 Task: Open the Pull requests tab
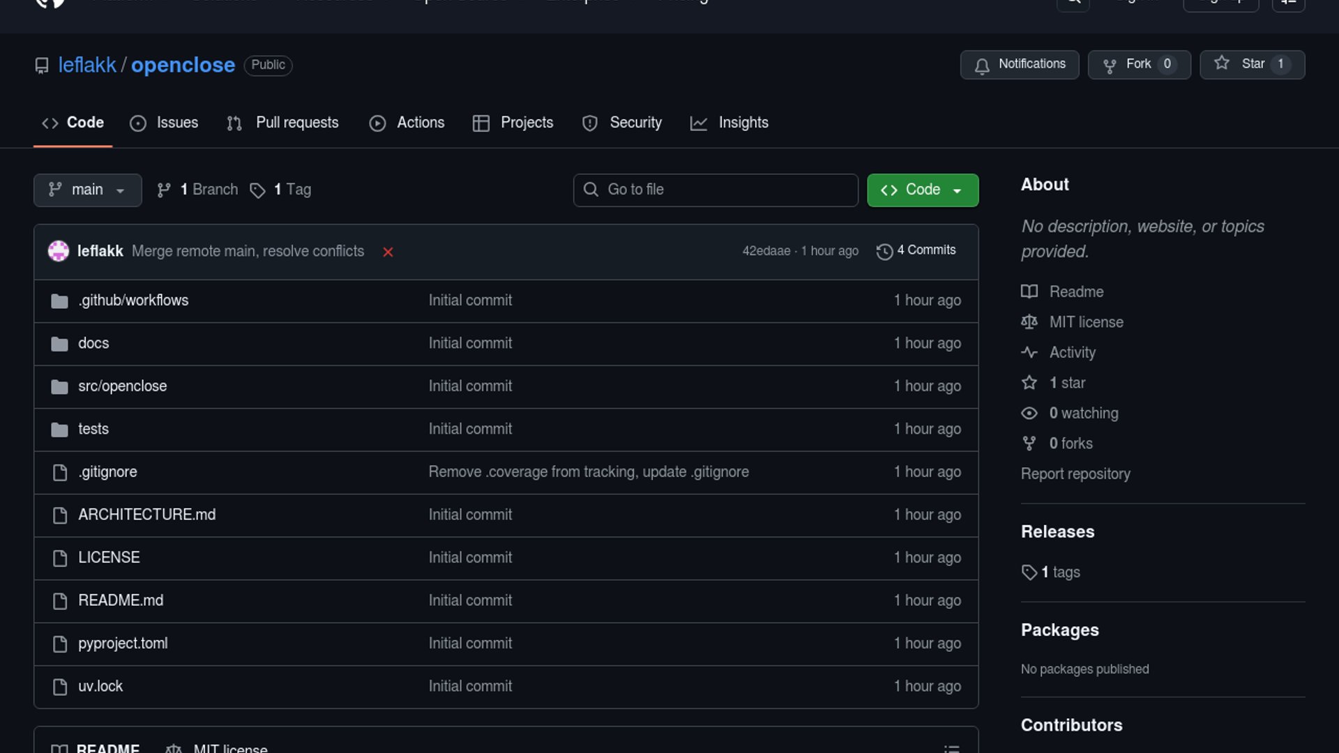[x=283, y=123]
